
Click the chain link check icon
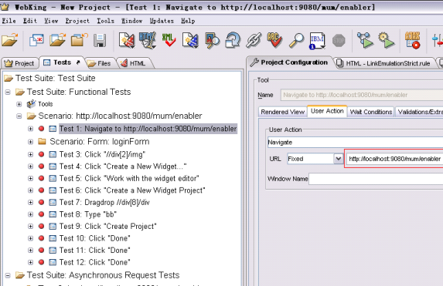[x=254, y=40]
